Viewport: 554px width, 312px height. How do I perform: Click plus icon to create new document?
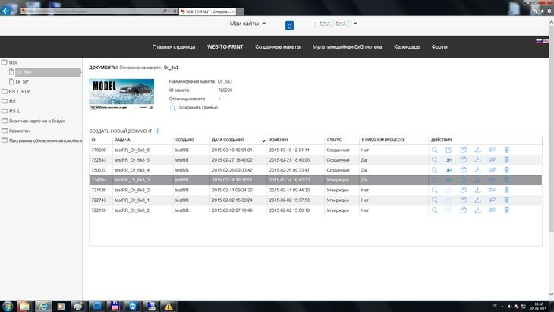tap(158, 131)
